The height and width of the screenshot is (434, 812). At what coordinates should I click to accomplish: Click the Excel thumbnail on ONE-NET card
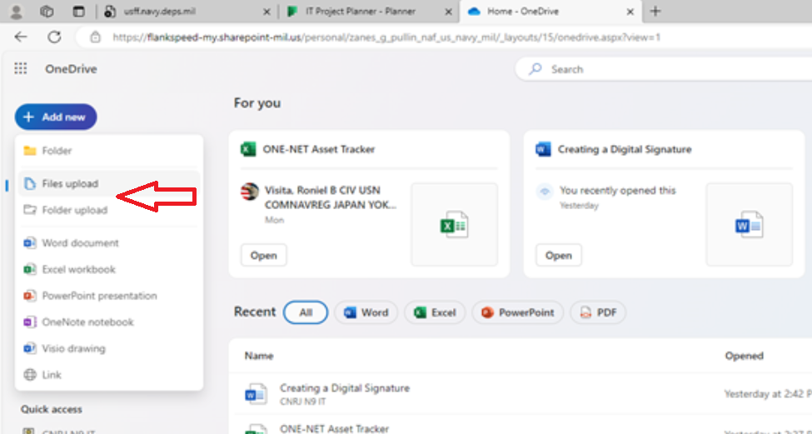pyautogui.click(x=454, y=225)
